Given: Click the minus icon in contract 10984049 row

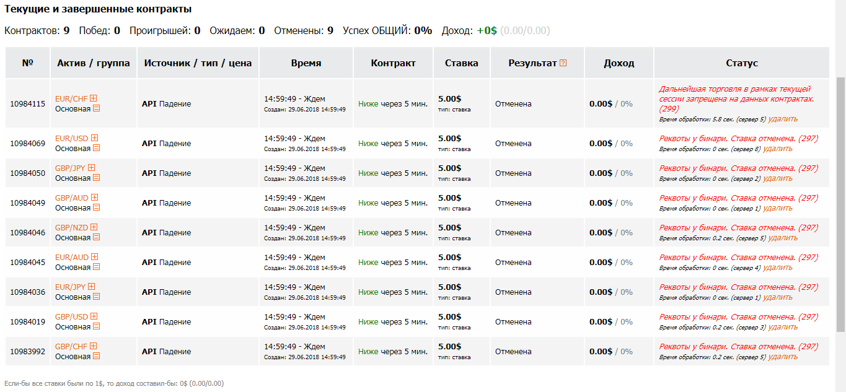Looking at the screenshot, I should coord(97,208).
